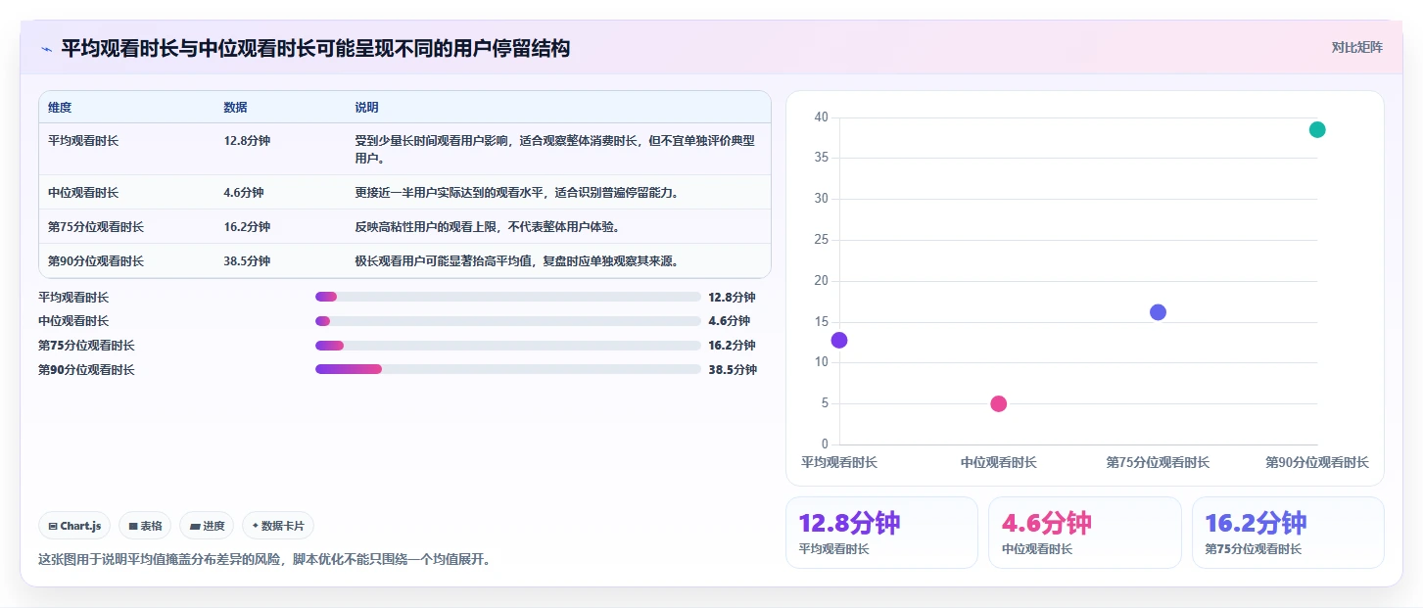The image size is (1423, 608).
Task: Click the 第75分位观看时长 progress bar
Action: (507, 346)
